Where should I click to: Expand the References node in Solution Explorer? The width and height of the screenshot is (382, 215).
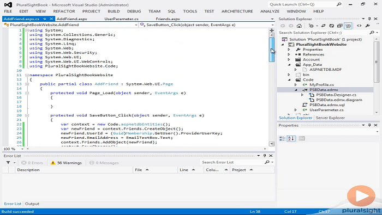tap(289, 54)
